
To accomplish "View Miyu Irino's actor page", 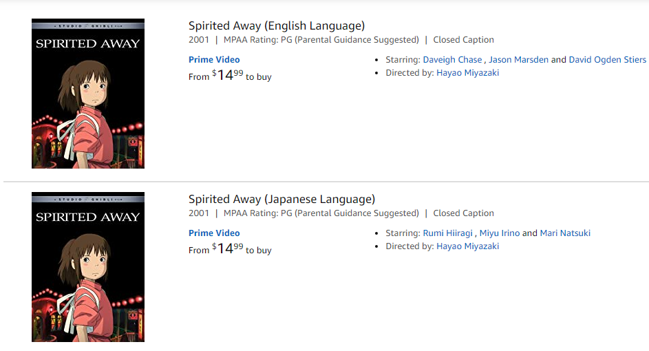I will coord(500,233).
